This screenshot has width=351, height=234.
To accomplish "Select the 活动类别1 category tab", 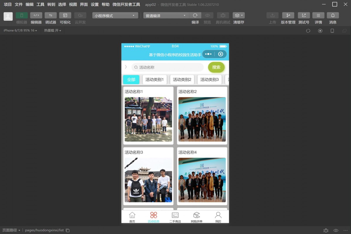I will [x=154, y=80].
